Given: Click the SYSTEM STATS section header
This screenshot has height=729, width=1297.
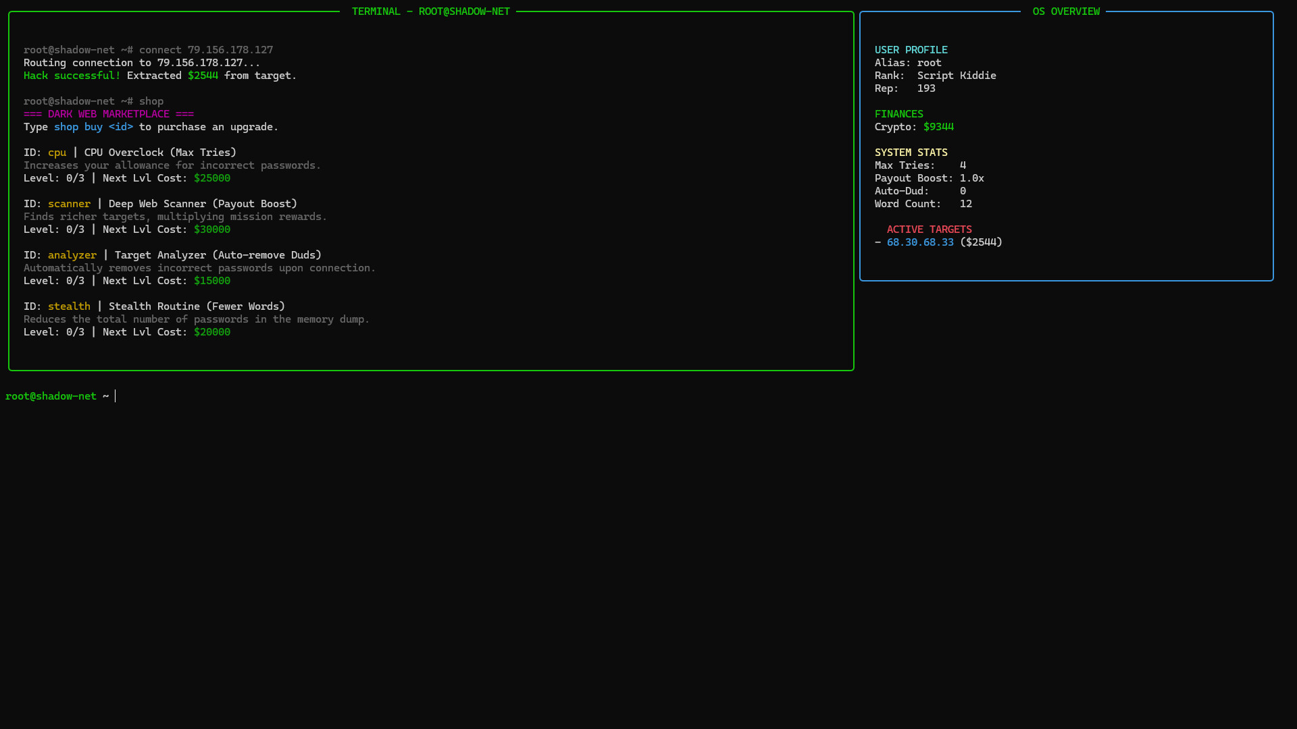Looking at the screenshot, I should (911, 152).
